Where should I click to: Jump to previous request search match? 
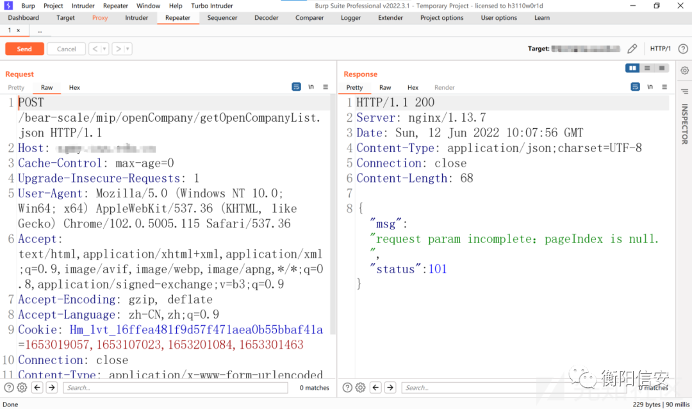point(37,388)
